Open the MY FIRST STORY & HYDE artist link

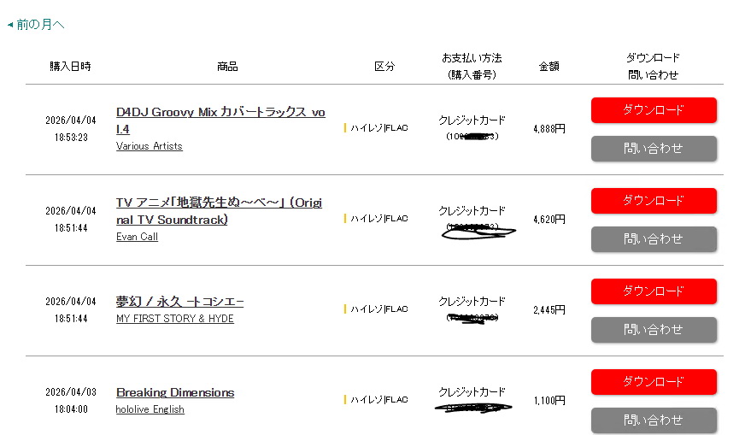[175, 319]
